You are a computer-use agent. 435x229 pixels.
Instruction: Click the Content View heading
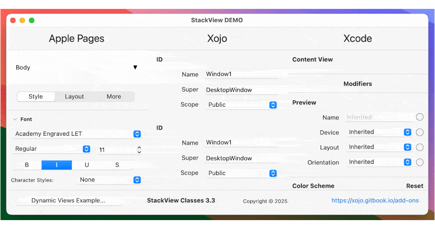tap(312, 59)
